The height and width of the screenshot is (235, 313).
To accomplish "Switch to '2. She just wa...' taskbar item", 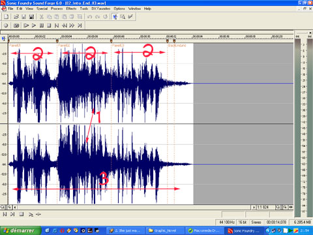I will coord(125,230).
